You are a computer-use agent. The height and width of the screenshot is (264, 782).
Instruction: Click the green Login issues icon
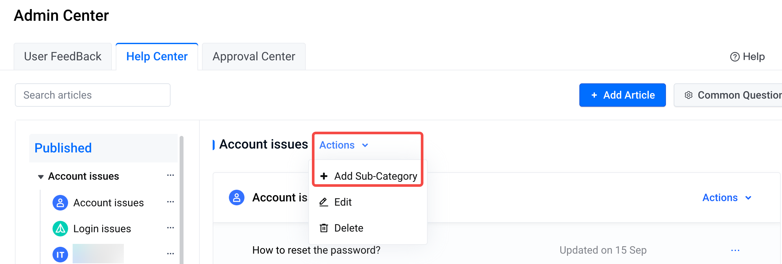click(x=60, y=229)
